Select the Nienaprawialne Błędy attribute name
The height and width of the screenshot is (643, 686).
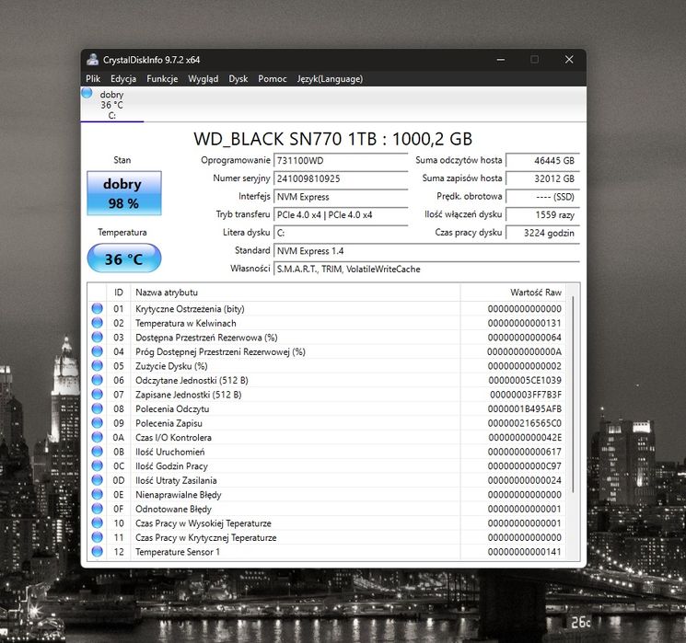tap(178, 494)
